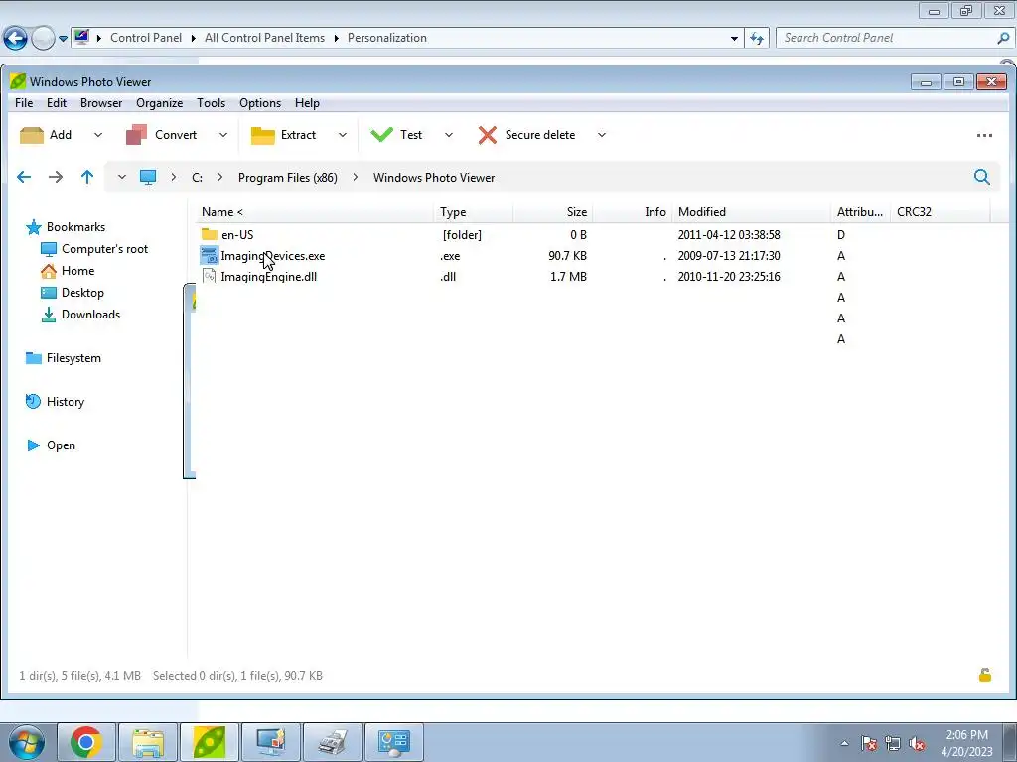Screen dimensions: 1017x762
Task: Click the 1.7 MB size cell
Action: click(568, 277)
